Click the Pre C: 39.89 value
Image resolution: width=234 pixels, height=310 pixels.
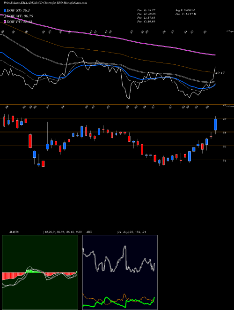tap(146, 22)
